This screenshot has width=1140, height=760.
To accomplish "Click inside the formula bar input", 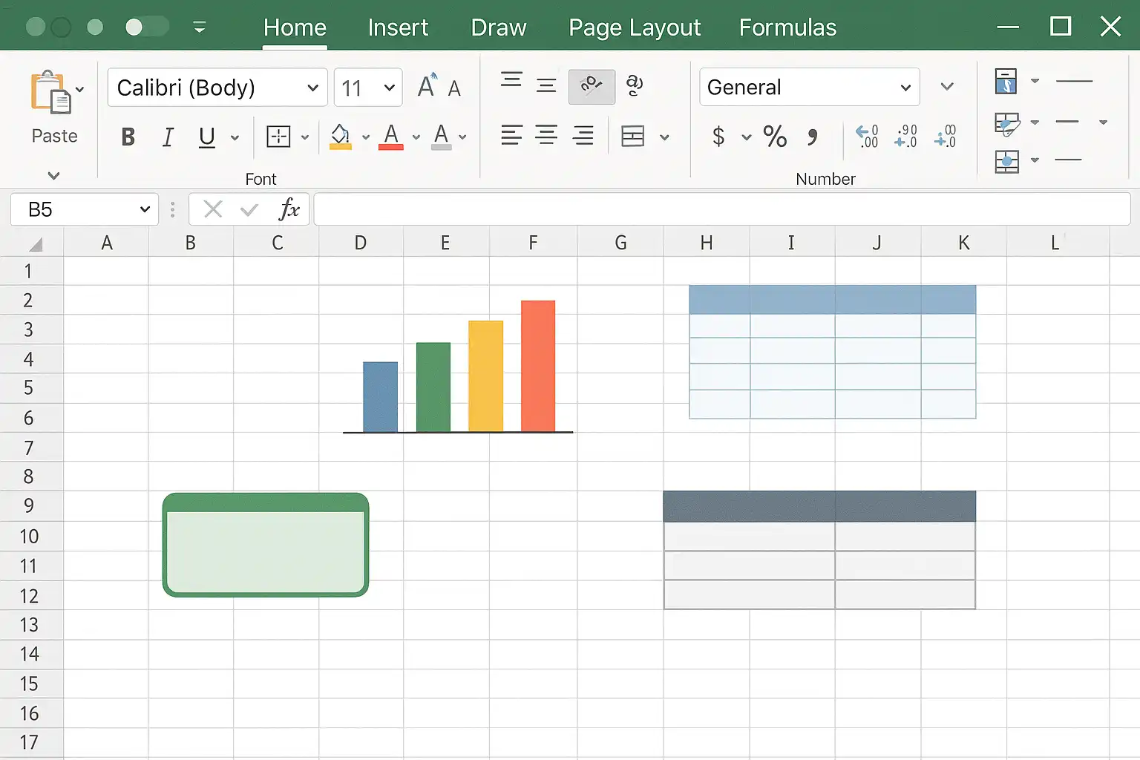I will 720,210.
